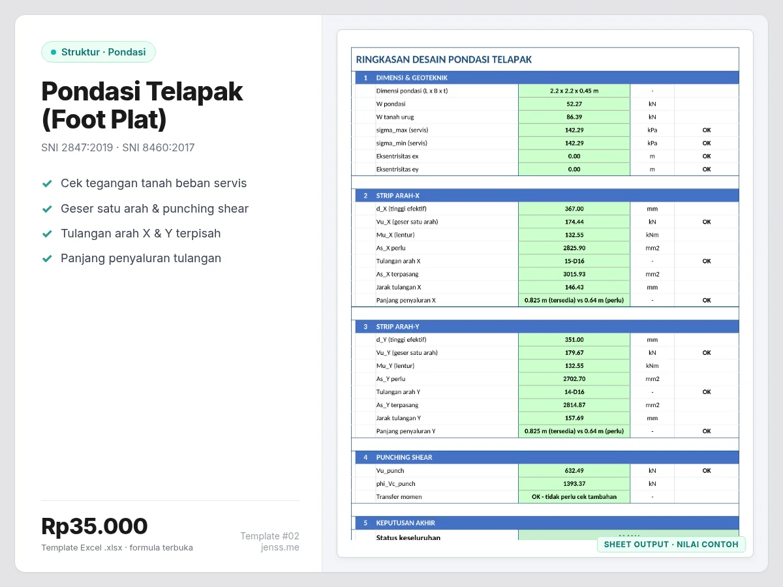Click the kPa unit in the sigma_max row
This screenshot has height=587, width=783.
[652, 130]
